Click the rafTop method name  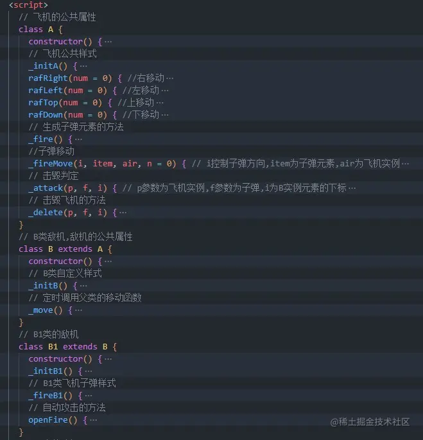[43, 103]
